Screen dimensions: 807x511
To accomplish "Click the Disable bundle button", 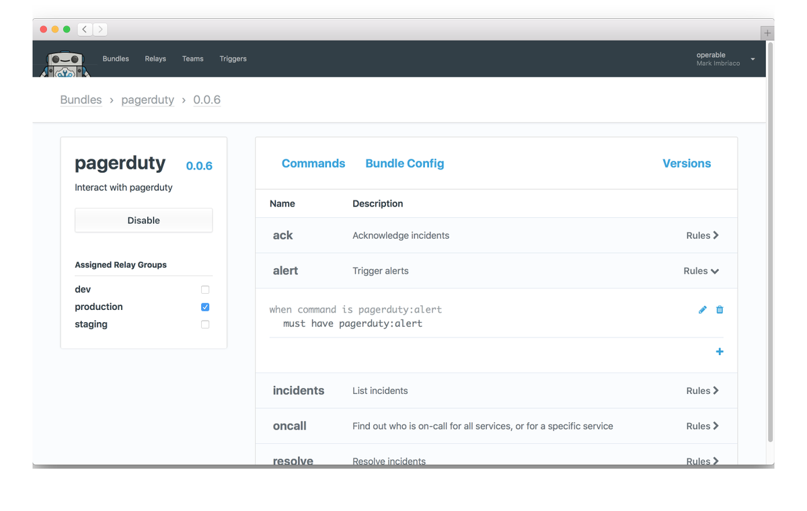I will [x=144, y=221].
